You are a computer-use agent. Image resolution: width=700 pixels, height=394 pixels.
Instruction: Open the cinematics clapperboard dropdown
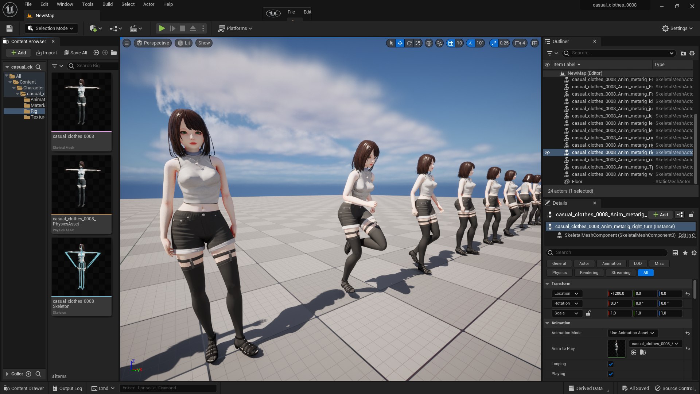[x=136, y=28]
